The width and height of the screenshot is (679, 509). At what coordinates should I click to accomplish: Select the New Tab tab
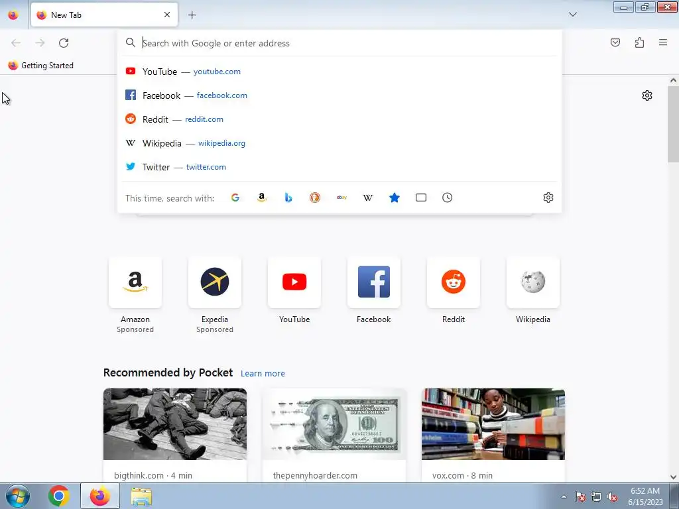point(104,15)
